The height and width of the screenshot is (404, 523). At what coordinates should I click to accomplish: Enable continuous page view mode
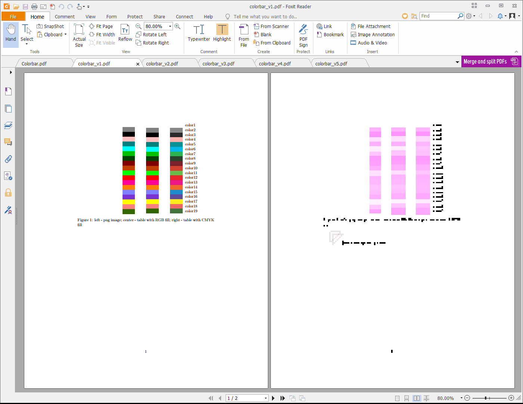(x=407, y=398)
